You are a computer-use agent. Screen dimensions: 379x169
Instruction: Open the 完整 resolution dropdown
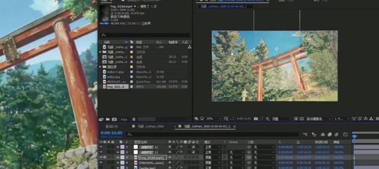coord(281,119)
